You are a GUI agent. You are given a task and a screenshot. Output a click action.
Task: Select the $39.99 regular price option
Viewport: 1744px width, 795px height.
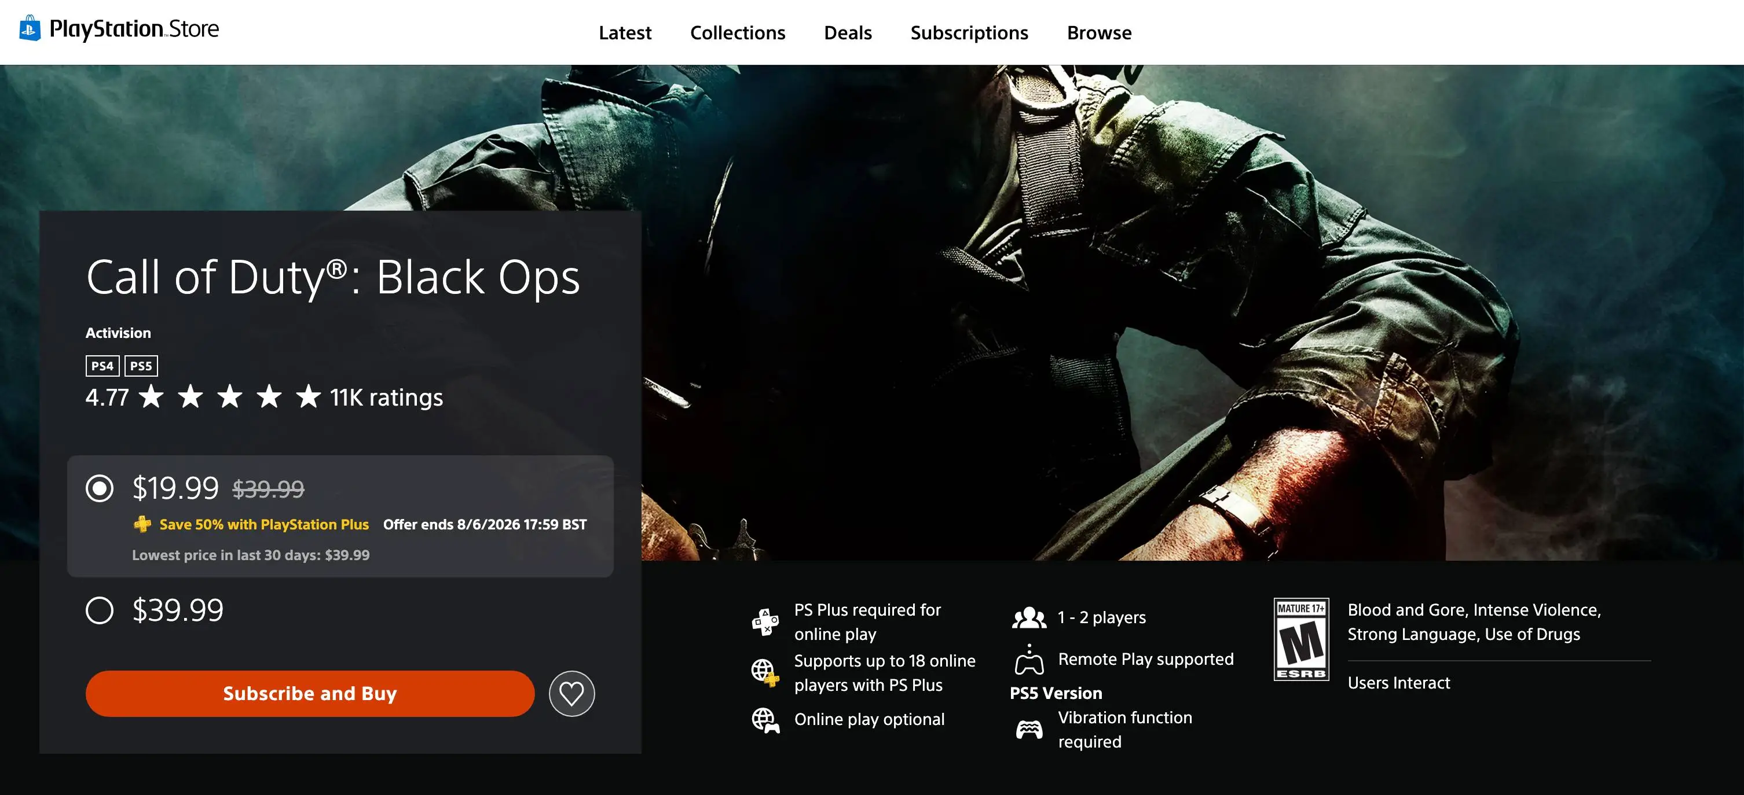[100, 610]
